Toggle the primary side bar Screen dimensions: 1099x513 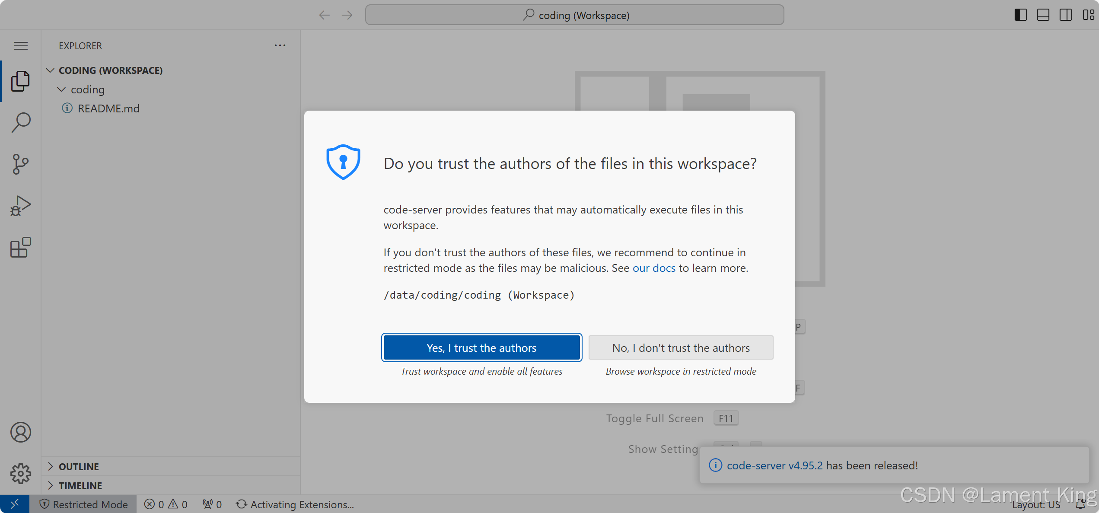point(1020,15)
